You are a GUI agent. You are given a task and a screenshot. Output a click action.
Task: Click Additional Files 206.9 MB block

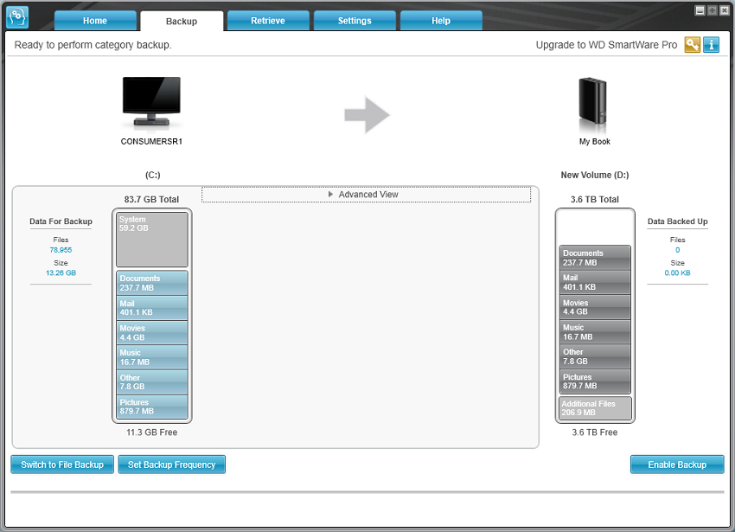(x=595, y=408)
